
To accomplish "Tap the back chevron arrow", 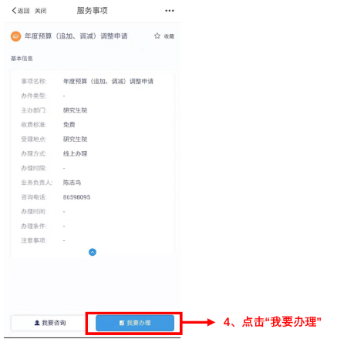I will point(14,11).
